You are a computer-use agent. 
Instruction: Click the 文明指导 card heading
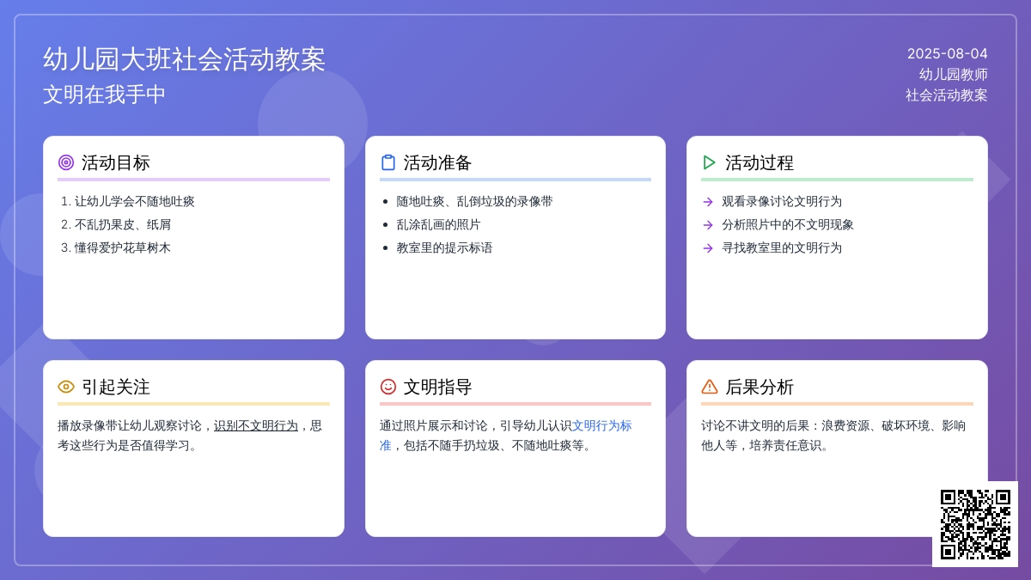(x=438, y=387)
